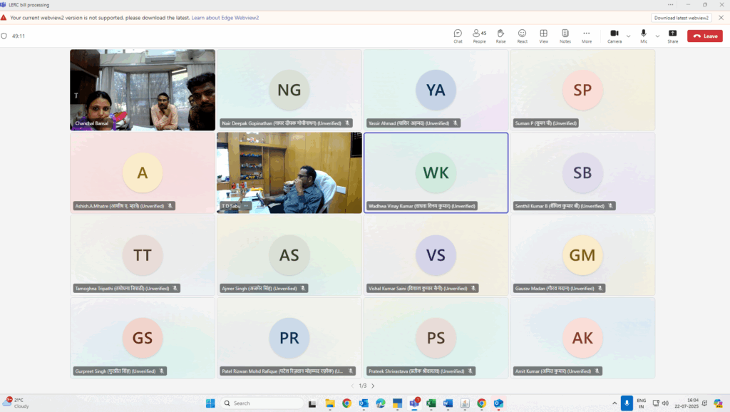Click the Download latest webview2 button
The width and height of the screenshot is (730, 412).
(681, 17)
